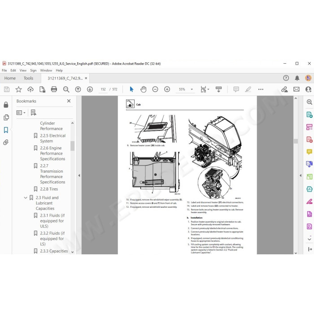Viewport: 314px width, 314px height.
Task: Open bookmark options dropdown
Action: [21, 113]
